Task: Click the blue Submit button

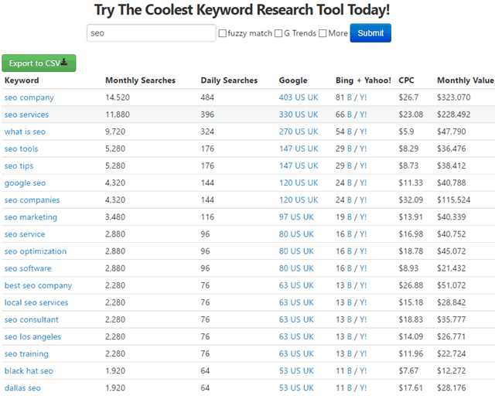Action: [x=370, y=32]
